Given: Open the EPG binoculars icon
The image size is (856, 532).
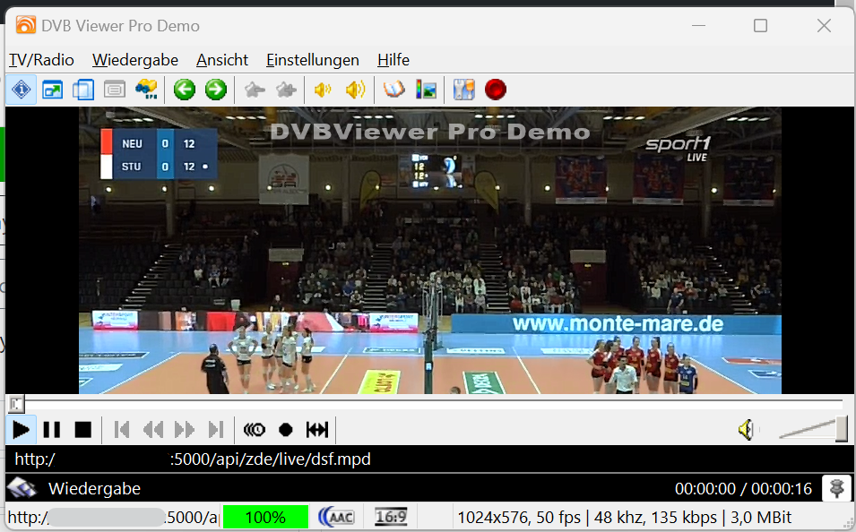Looking at the screenshot, I should (146, 90).
